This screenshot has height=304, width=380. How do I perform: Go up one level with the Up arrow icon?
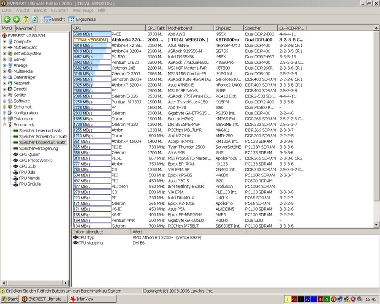25,19
